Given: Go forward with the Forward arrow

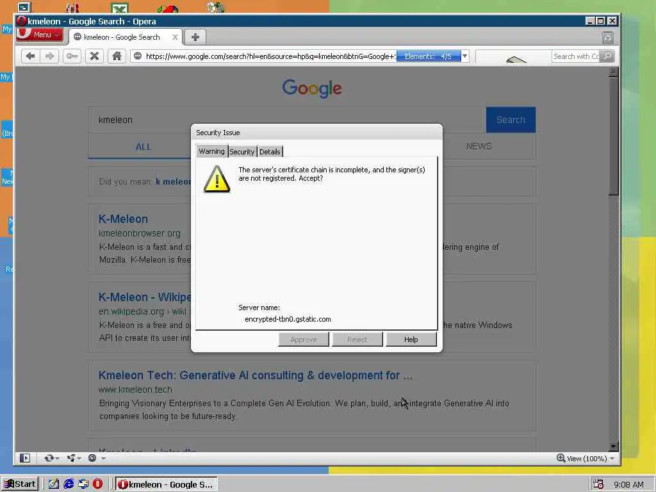Looking at the screenshot, I should pyautogui.click(x=49, y=56).
